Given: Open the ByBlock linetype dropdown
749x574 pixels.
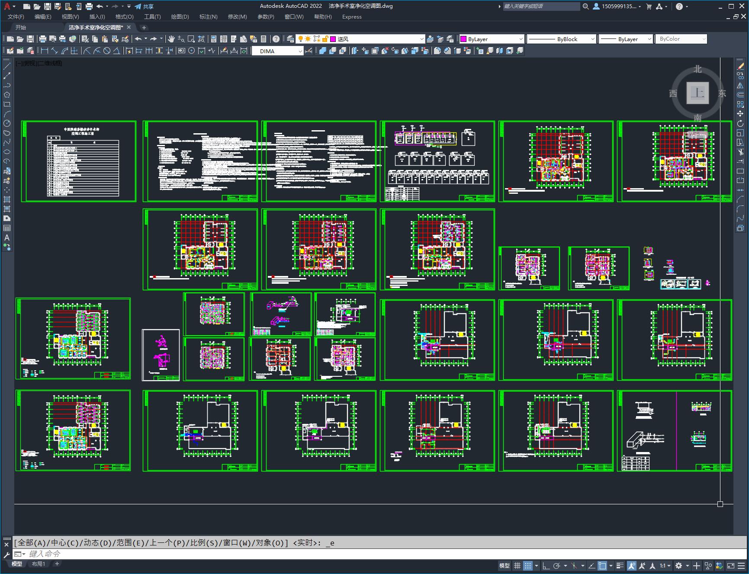Looking at the screenshot, I should (561, 39).
